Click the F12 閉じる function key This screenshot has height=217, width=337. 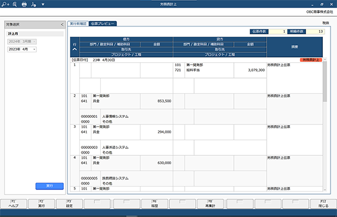(324, 204)
